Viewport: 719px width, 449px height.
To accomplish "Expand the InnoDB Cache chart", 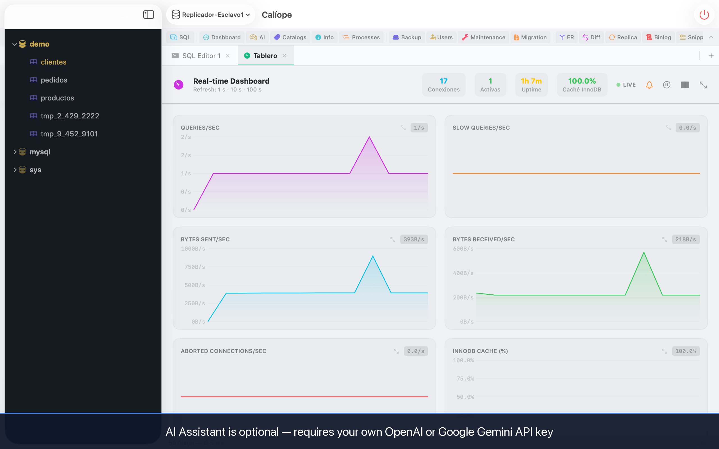I will [x=665, y=351].
